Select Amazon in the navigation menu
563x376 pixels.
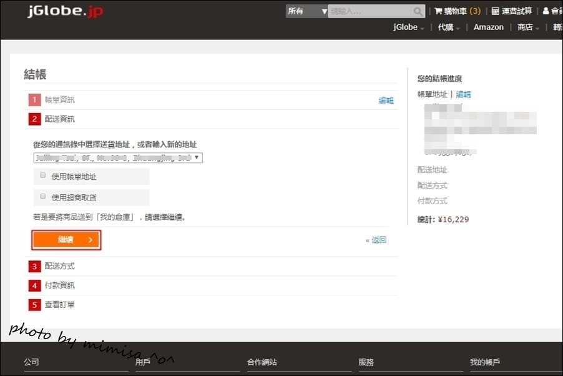click(488, 27)
